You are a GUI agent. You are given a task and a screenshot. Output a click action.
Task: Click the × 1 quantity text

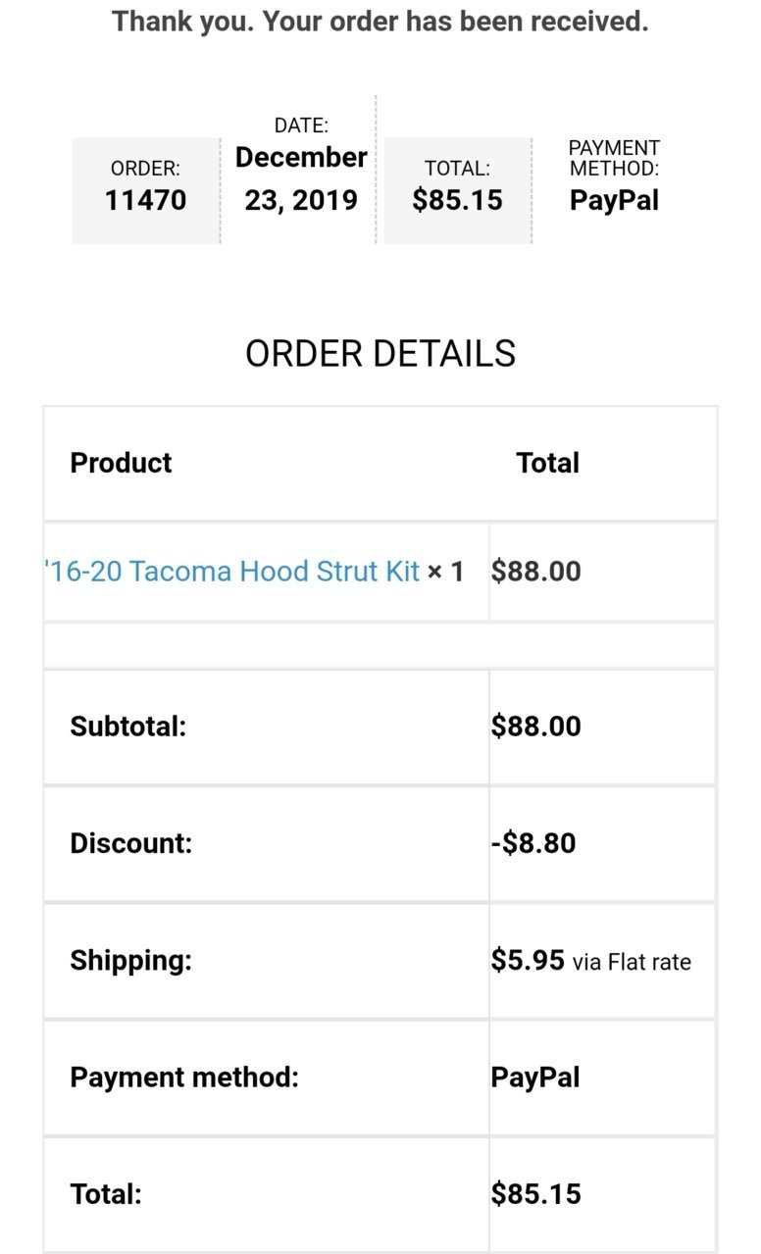click(445, 572)
